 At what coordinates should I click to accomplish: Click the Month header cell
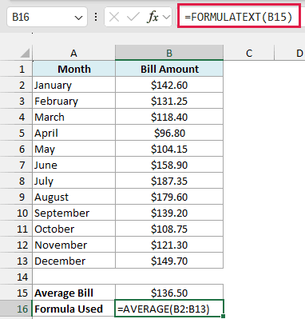pos(74,69)
